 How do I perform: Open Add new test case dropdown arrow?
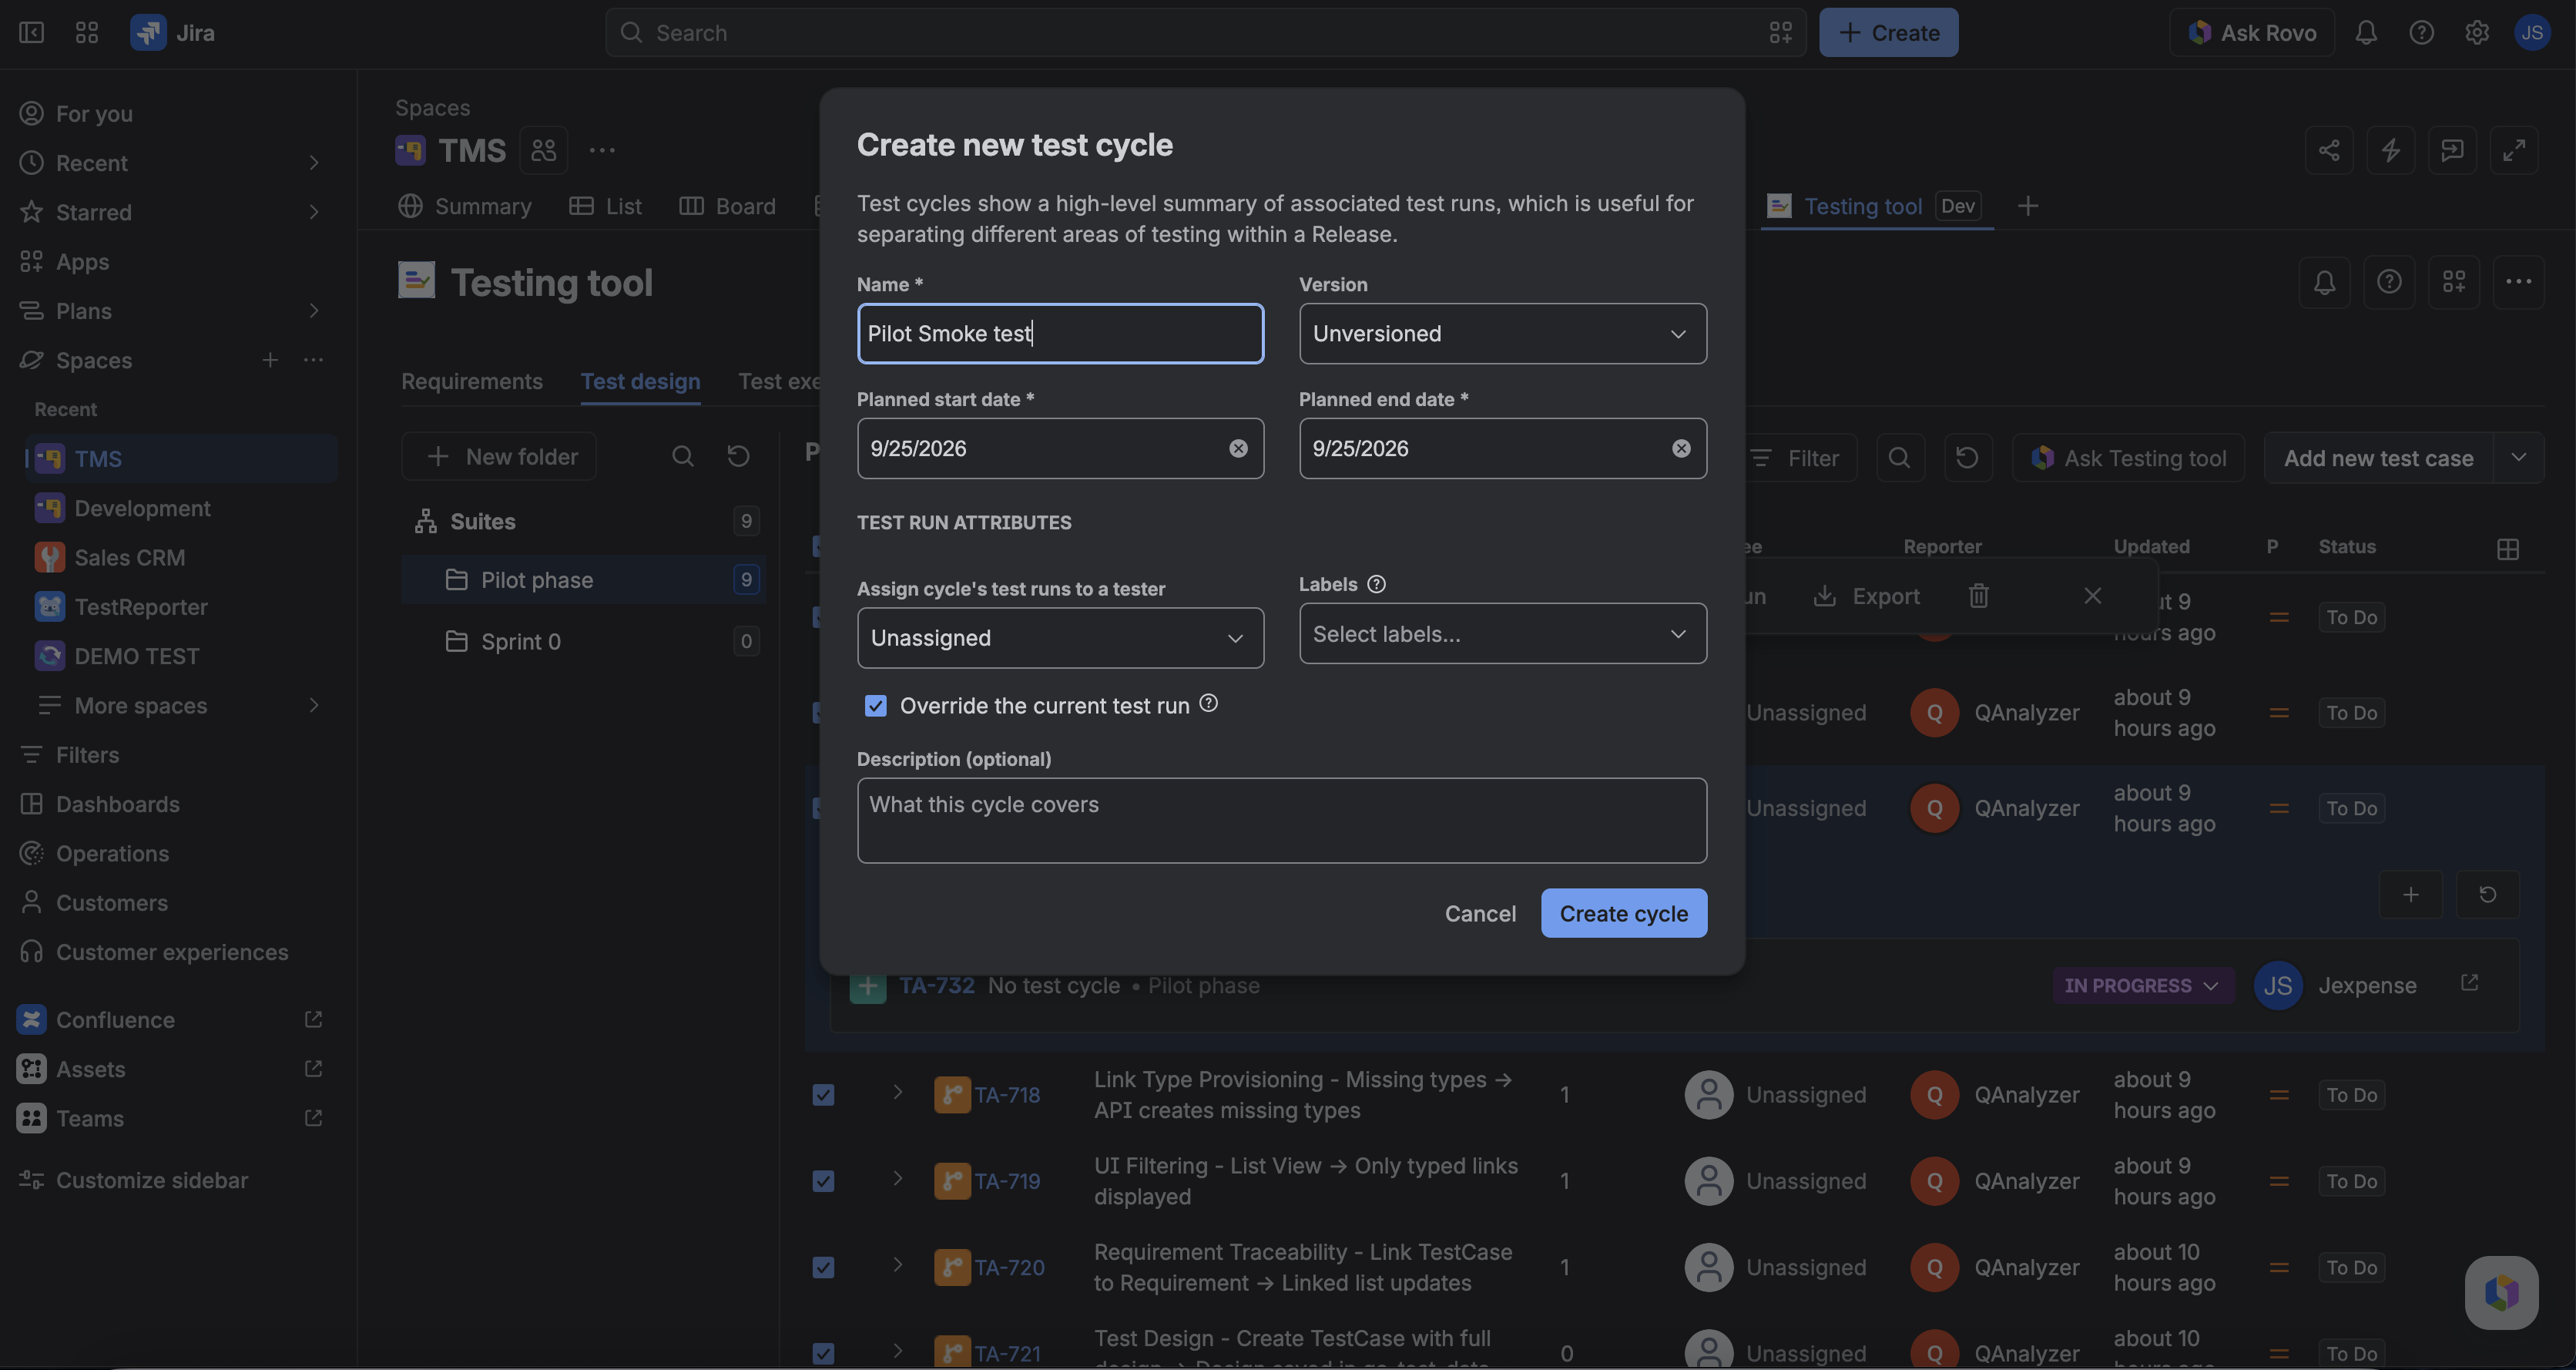click(2518, 458)
